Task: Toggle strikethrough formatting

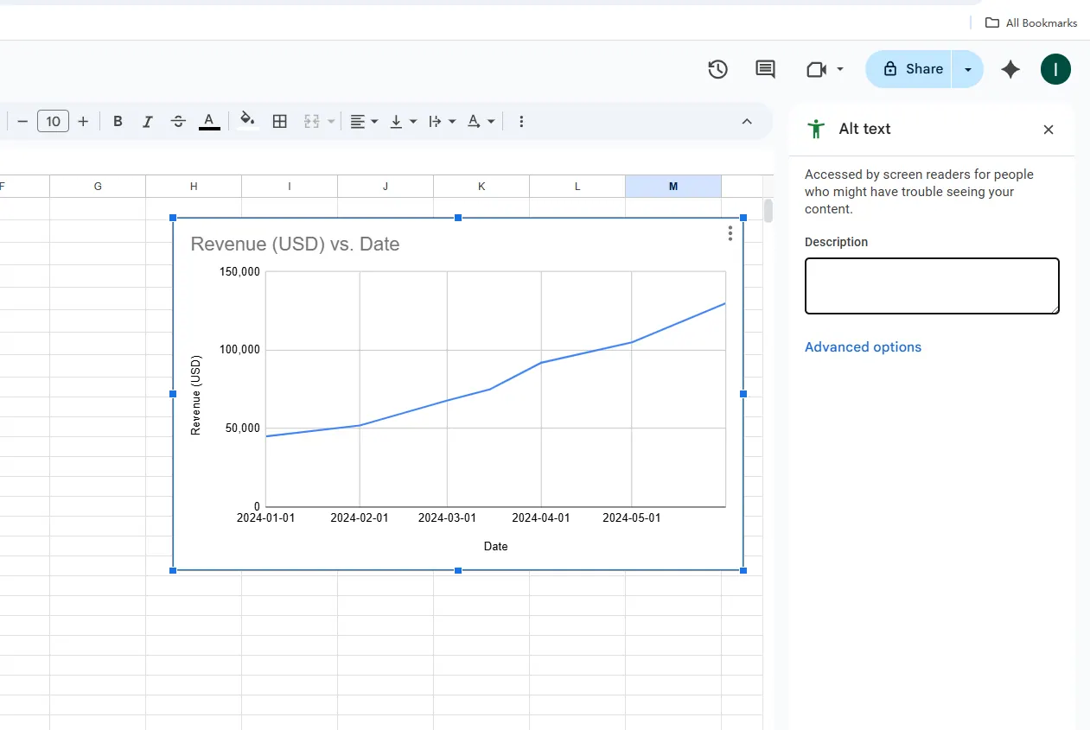Action: coord(178,122)
